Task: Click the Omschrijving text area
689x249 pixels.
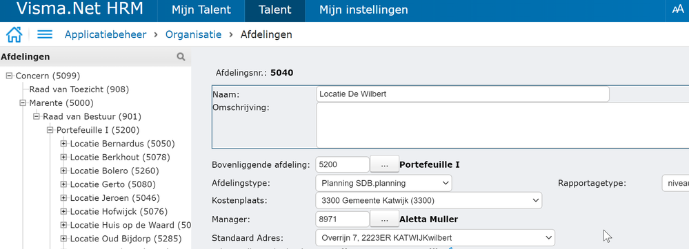Action: [x=502, y=125]
